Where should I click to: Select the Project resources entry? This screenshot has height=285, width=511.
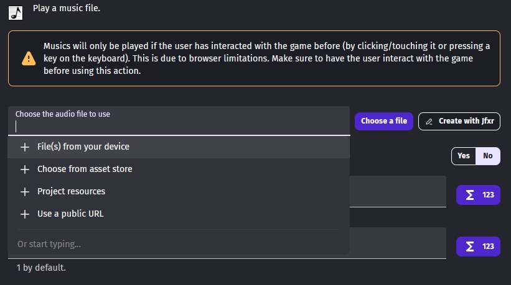point(71,192)
